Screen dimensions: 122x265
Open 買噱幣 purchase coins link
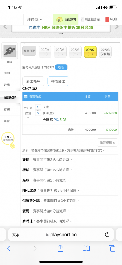coord(66,20)
